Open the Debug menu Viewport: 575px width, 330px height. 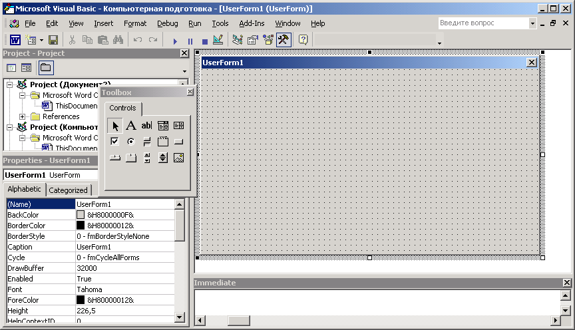click(168, 23)
